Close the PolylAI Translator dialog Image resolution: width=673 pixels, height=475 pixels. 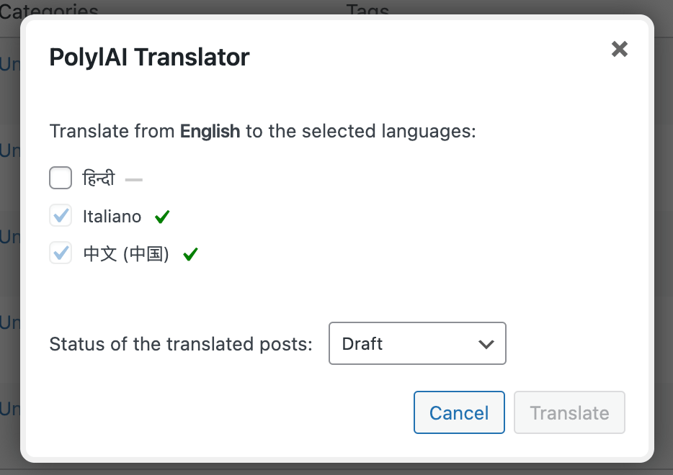point(620,49)
